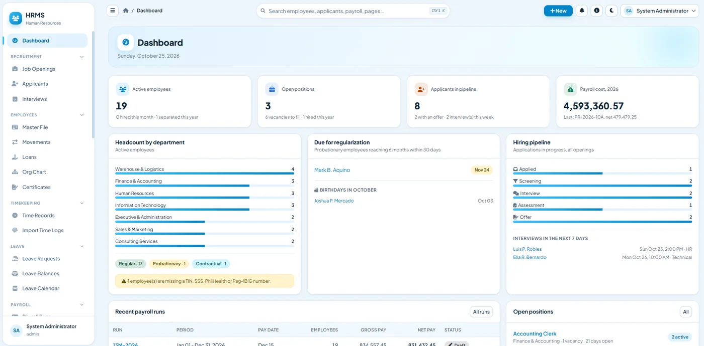Open the System Administrator account dropdown
Image resolution: width=704 pixels, height=346 pixels.
tap(660, 11)
